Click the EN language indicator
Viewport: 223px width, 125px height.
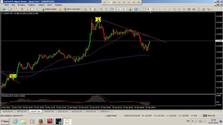point(188,121)
